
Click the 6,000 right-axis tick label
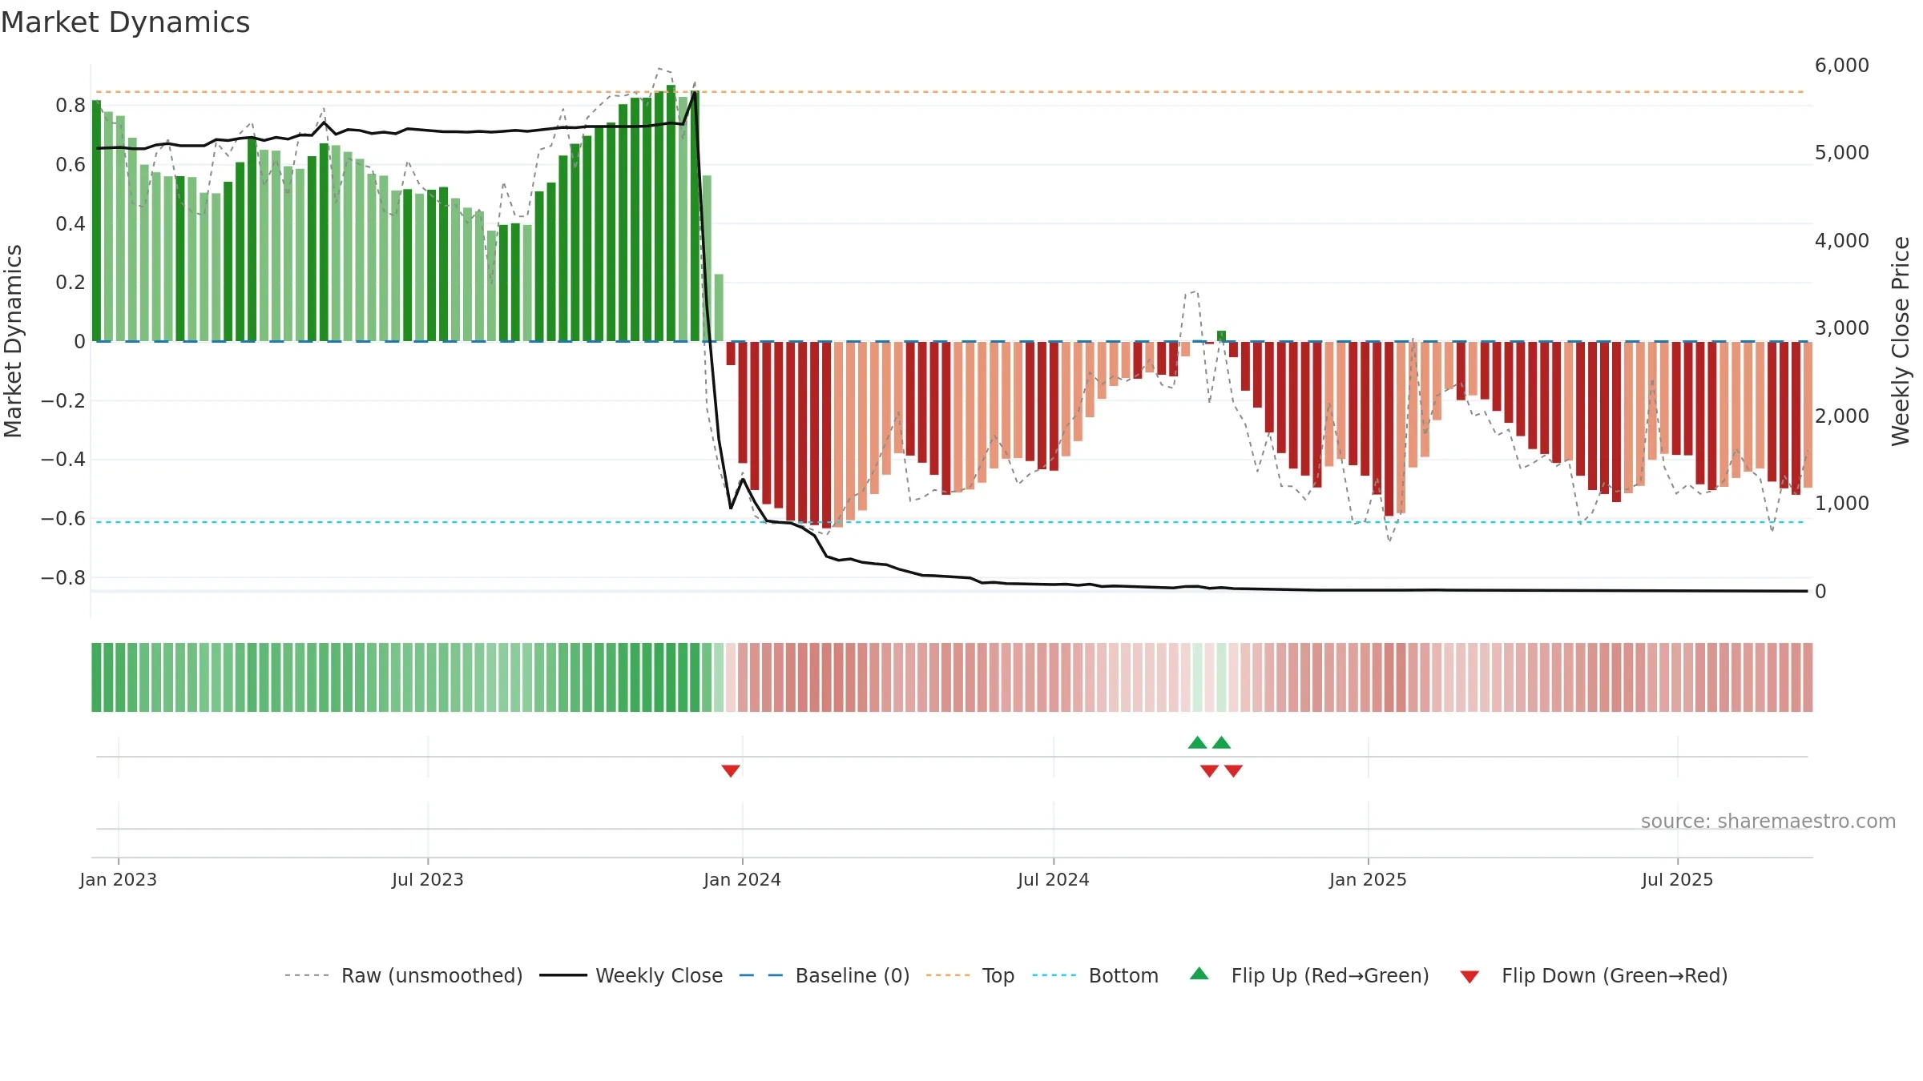click(x=1842, y=66)
